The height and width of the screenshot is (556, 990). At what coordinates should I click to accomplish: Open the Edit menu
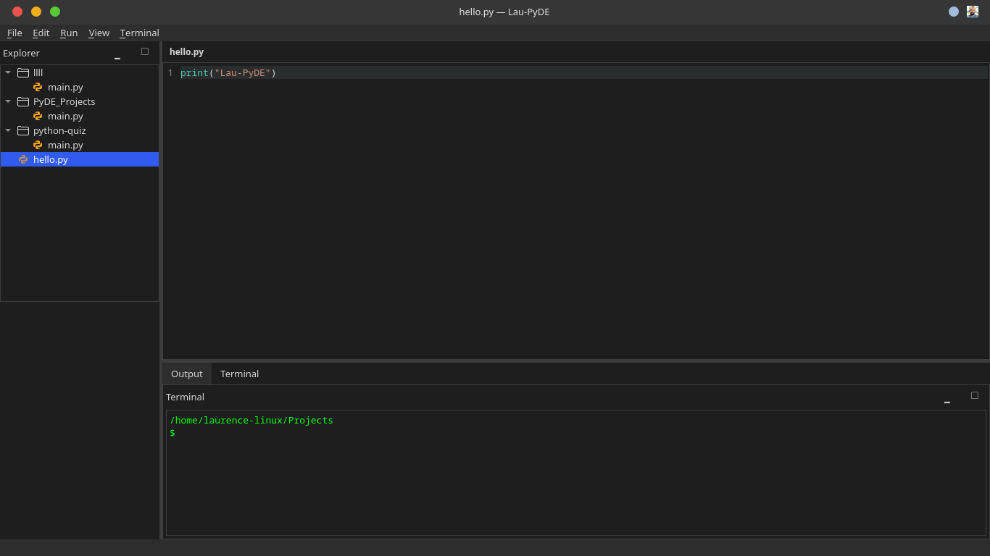tap(41, 33)
